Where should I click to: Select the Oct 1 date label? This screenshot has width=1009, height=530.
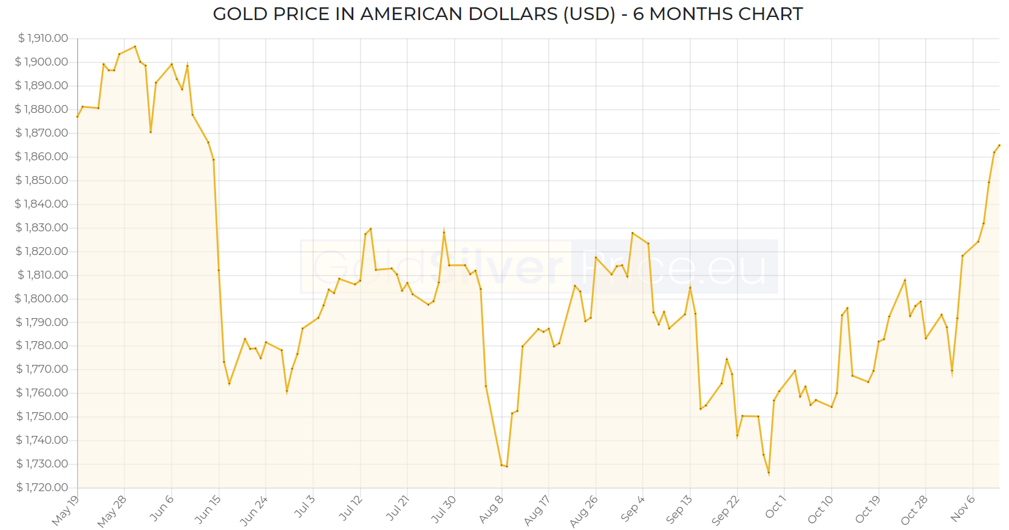coord(775,507)
